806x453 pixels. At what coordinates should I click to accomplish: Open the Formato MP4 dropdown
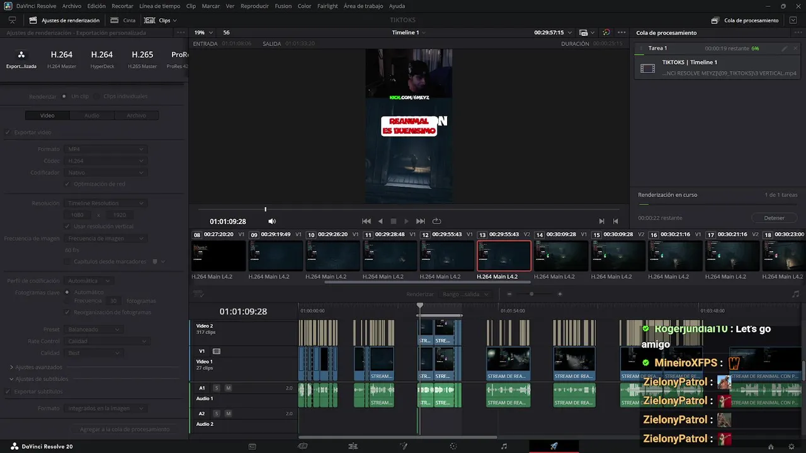point(105,149)
